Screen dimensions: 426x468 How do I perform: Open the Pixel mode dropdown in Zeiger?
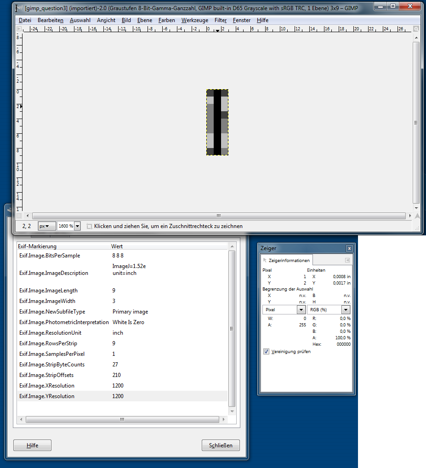[284, 310]
